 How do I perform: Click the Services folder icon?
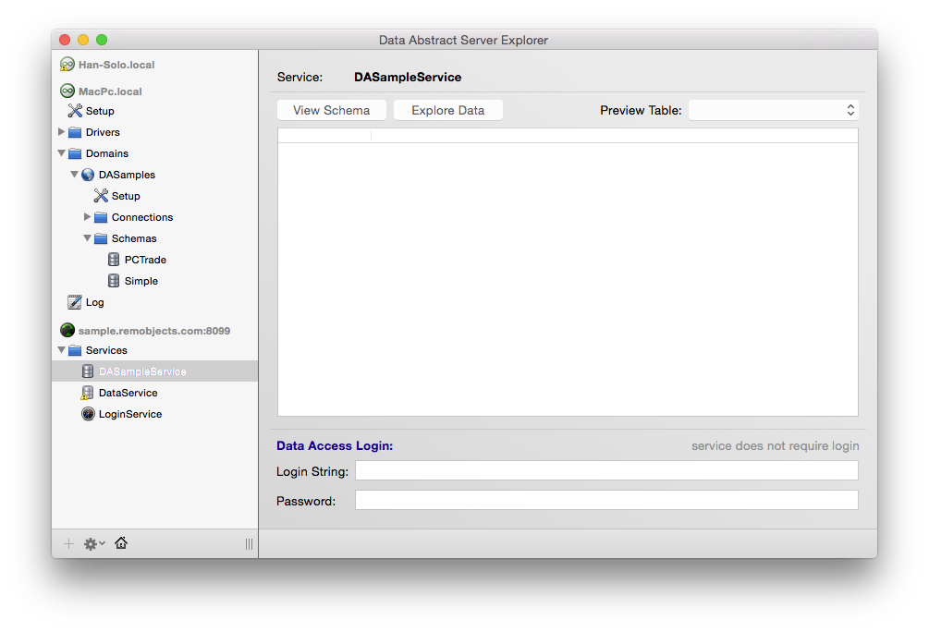pyautogui.click(x=75, y=350)
